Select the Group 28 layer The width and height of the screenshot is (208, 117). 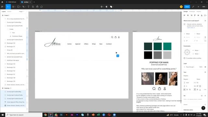click(x=9, y=50)
